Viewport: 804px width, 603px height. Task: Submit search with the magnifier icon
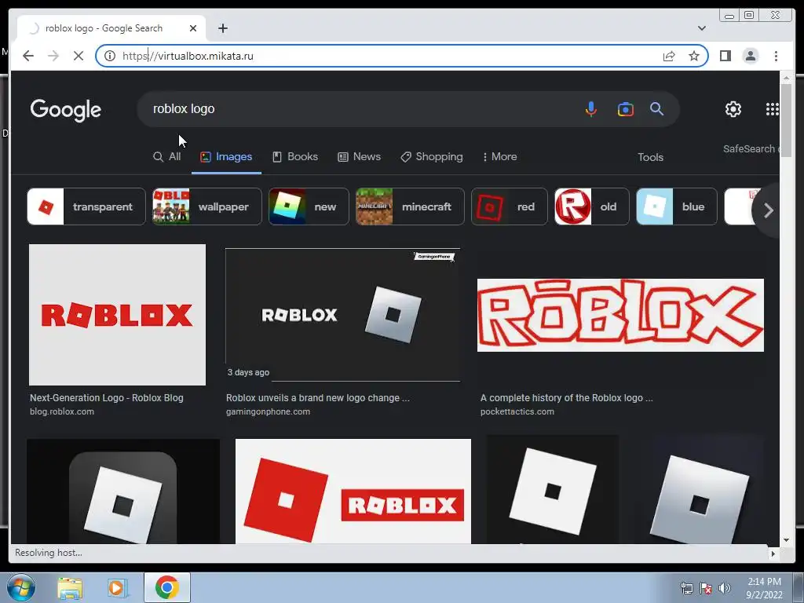tap(656, 108)
